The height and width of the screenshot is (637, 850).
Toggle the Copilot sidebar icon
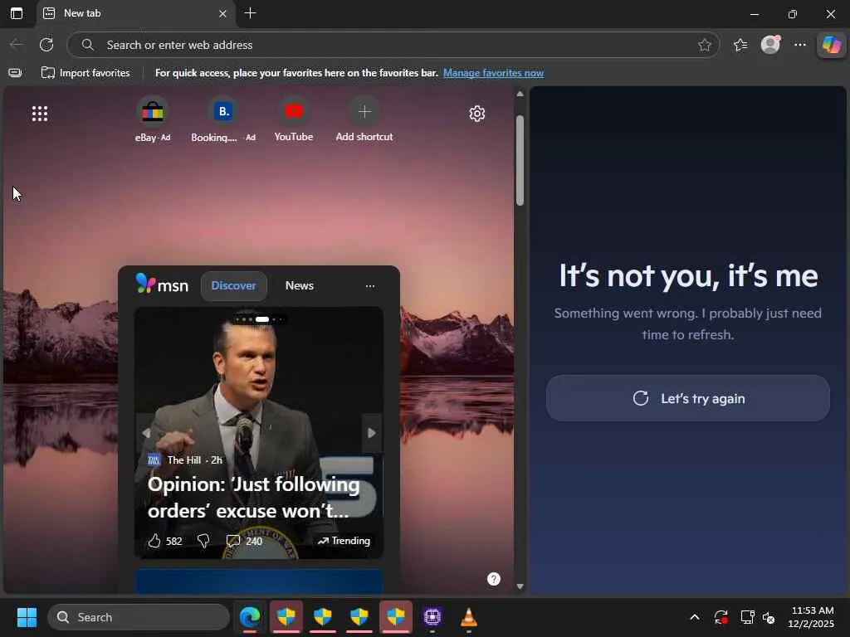pos(832,45)
